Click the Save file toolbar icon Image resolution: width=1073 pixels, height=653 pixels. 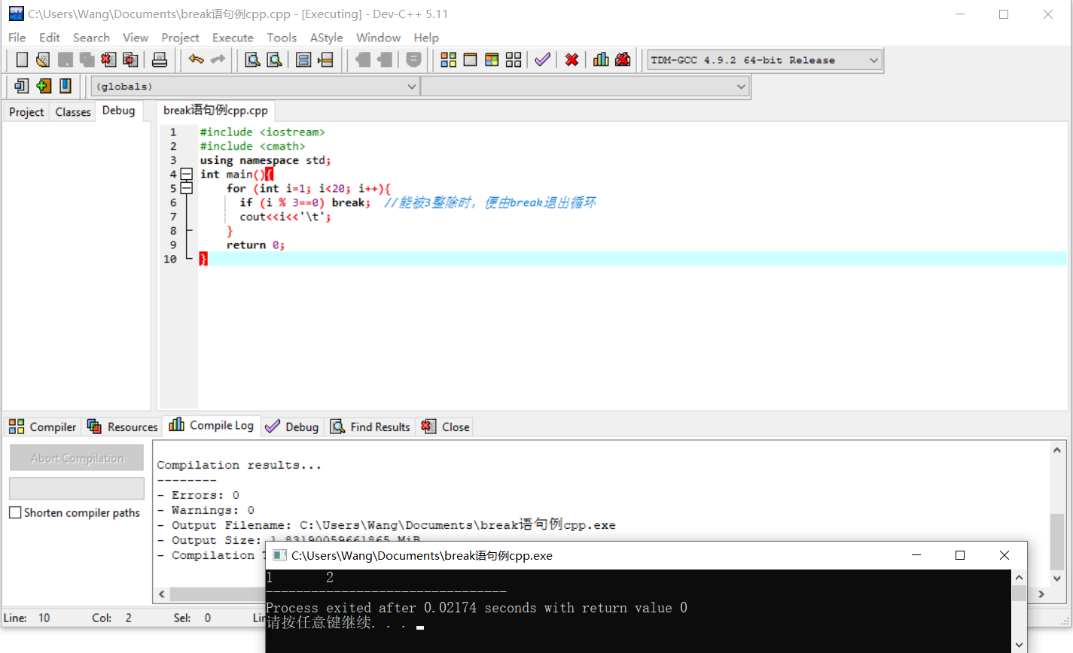[66, 59]
